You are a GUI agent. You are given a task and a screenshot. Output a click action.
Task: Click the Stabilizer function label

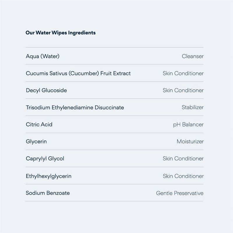pyautogui.click(x=193, y=107)
